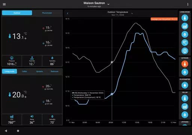The image size is (192, 135).
Task: Select Living Room pressure gauge icon in sidebar
Action: coord(185,51)
